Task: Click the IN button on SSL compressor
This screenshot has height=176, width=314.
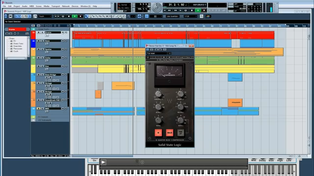Action: pyautogui.click(x=158, y=132)
